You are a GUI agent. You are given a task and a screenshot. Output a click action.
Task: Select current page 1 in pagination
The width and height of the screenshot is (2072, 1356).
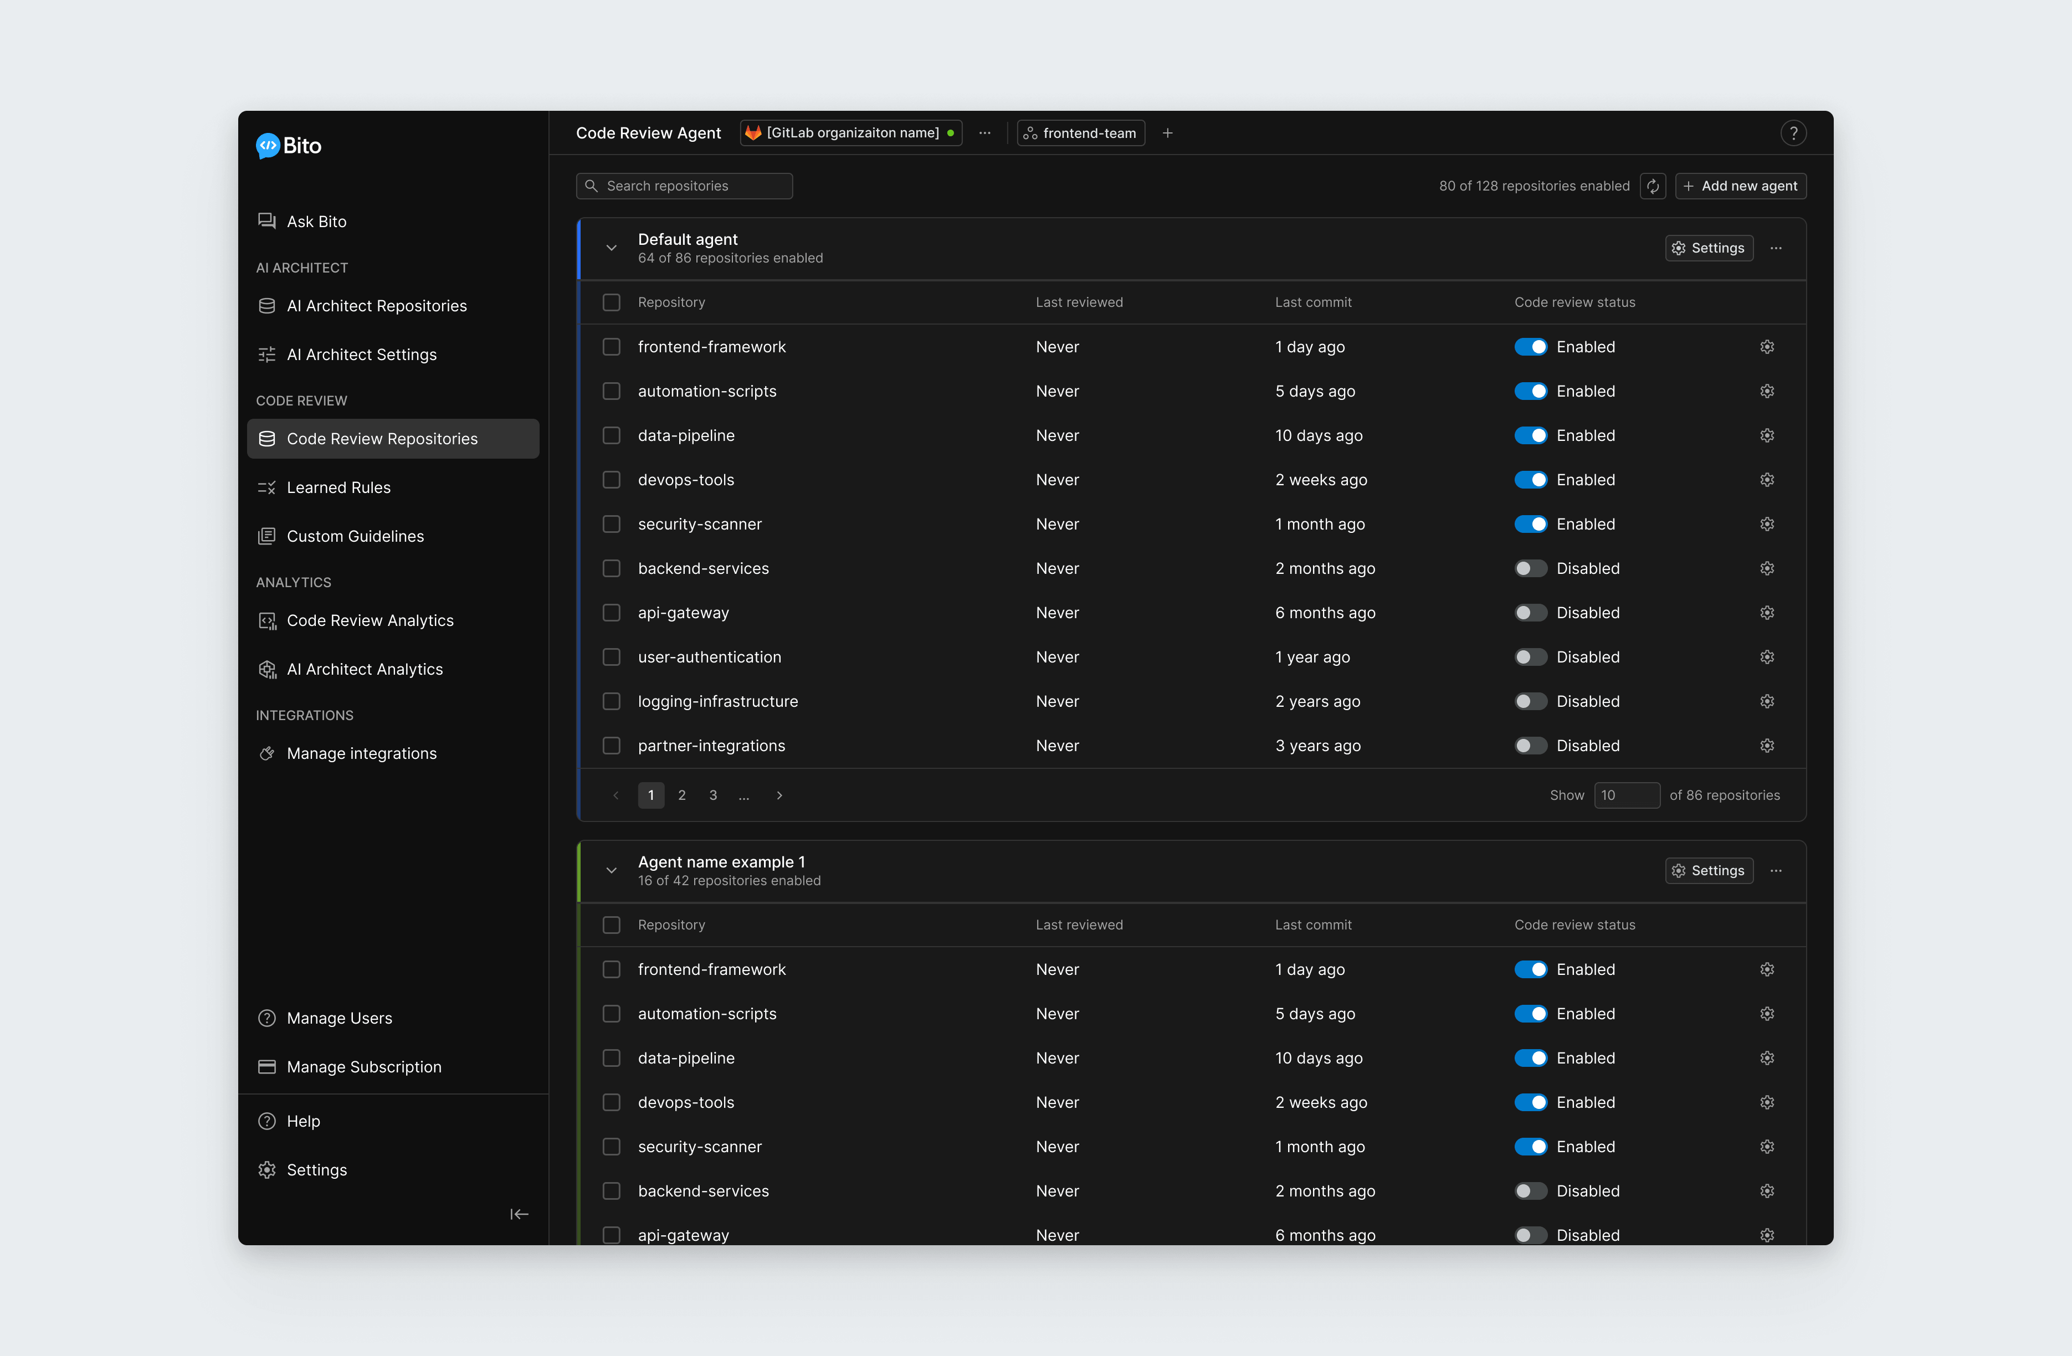tap(651, 795)
